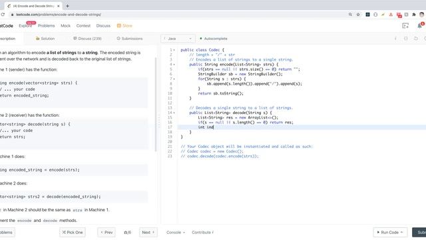
Task: Place cursor on line 17 'int ind'
Action: tap(206, 127)
